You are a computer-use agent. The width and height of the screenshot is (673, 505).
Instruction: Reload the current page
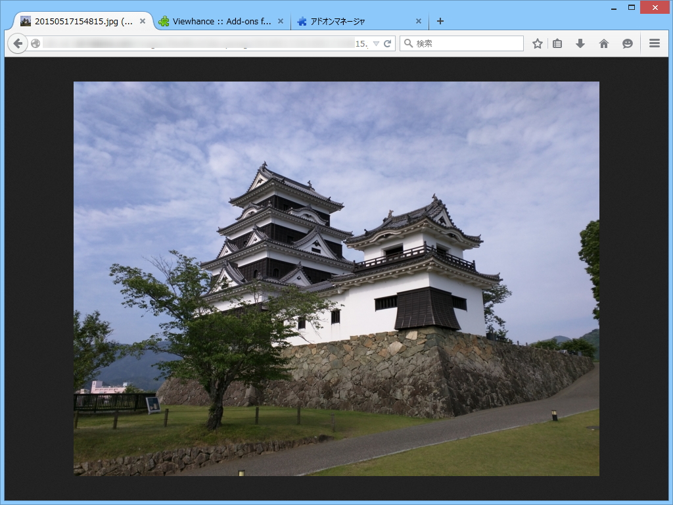(x=386, y=43)
